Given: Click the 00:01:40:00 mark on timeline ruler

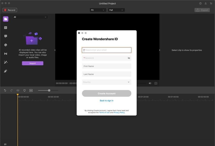Looking at the screenshot, I should 173,97.
